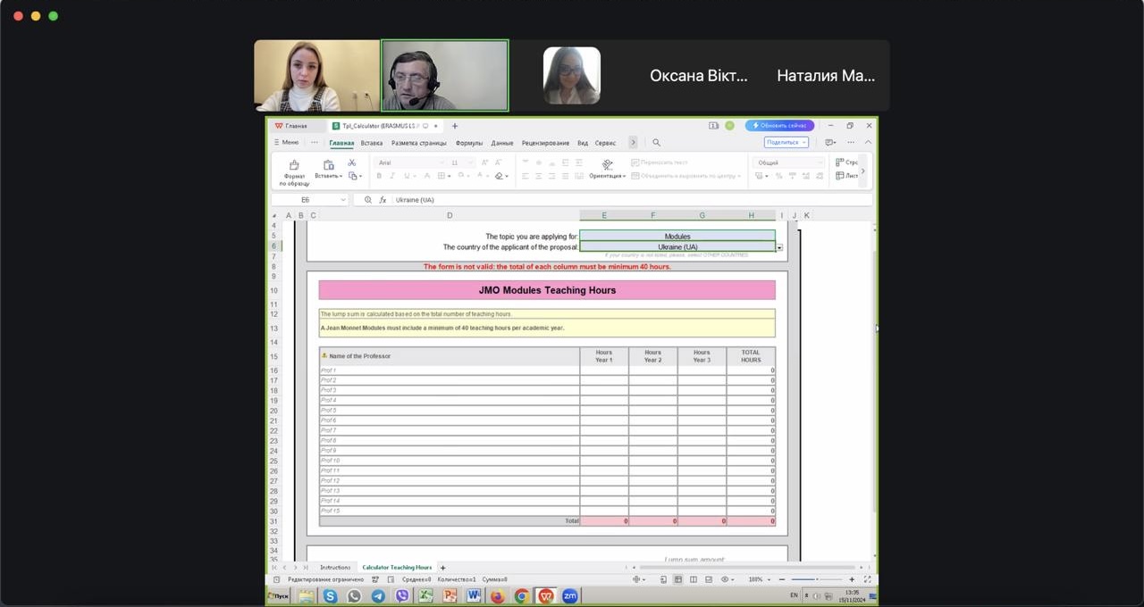The height and width of the screenshot is (607, 1144).
Task: Switch to page layout view in the status bar
Action: tap(694, 579)
